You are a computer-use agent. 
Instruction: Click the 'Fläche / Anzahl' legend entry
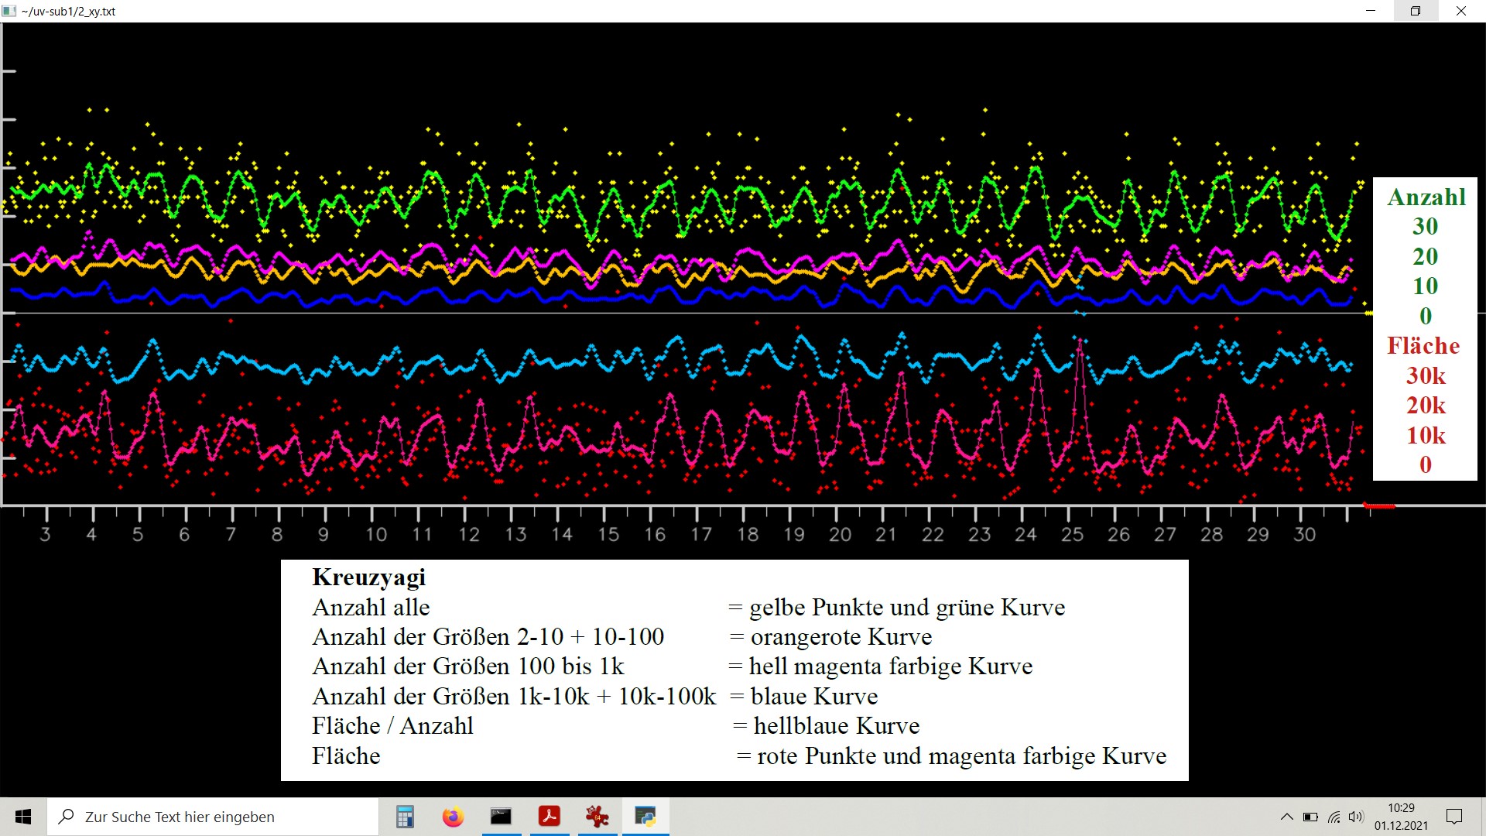click(392, 726)
